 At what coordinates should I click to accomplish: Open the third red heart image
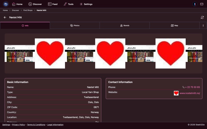tap(171, 53)
